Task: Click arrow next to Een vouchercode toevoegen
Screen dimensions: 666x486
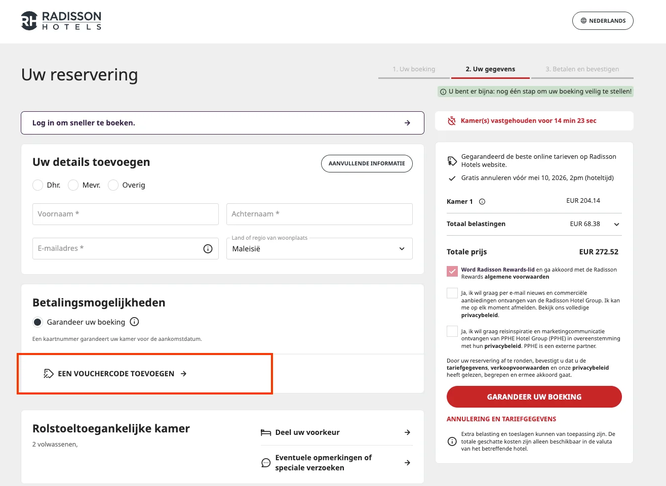Action: pyautogui.click(x=184, y=374)
